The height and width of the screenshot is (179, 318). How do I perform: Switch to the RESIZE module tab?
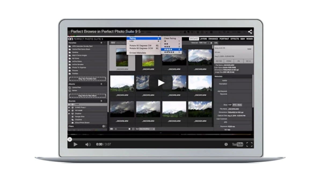[x=250, y=39]
